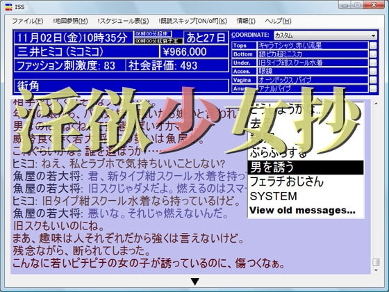Open the !スケジュール表(S) menu
The image size is (389, 292).
(x=123, y=21)
